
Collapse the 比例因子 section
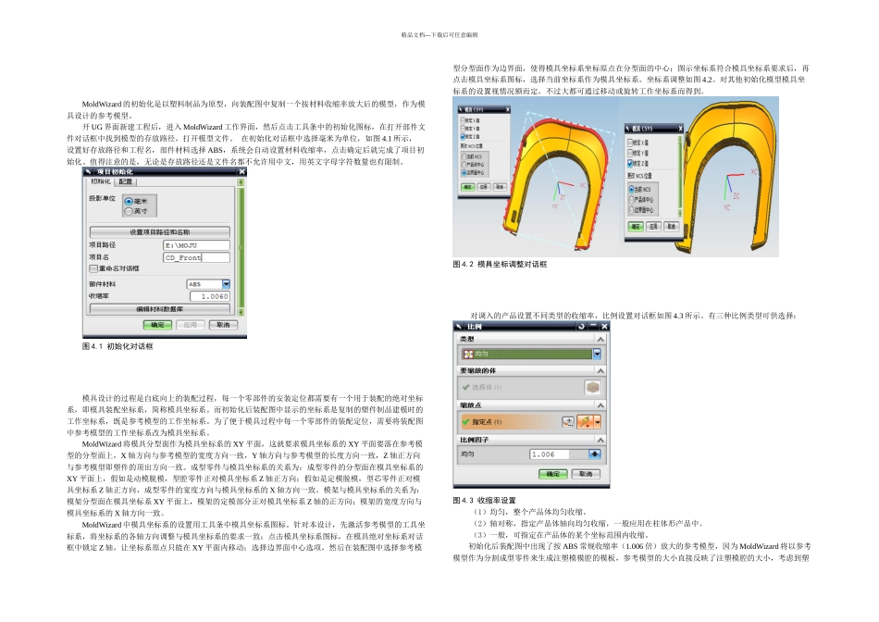(600, 440)
